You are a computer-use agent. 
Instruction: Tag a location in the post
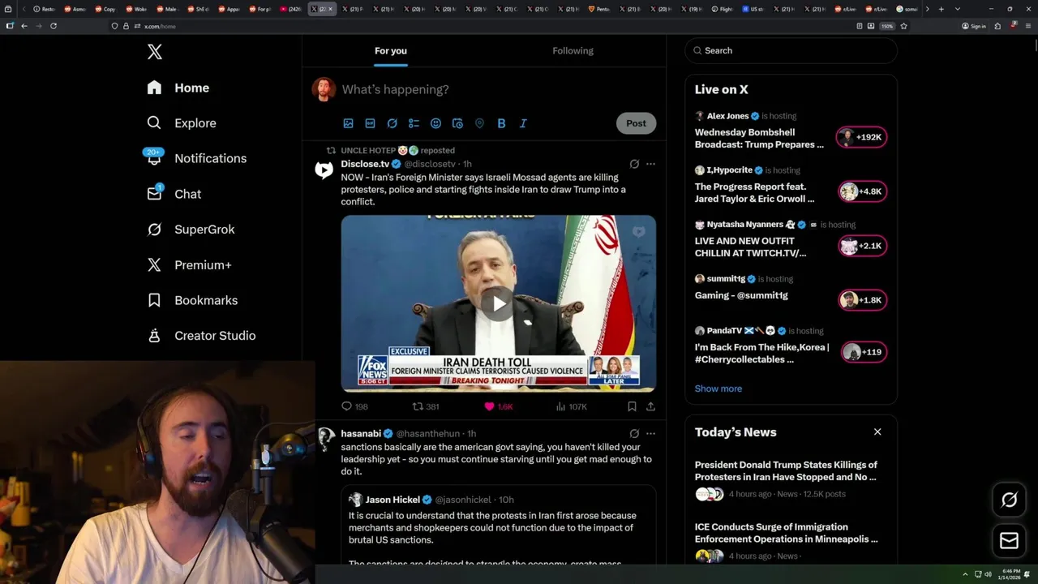pos(479,123)
